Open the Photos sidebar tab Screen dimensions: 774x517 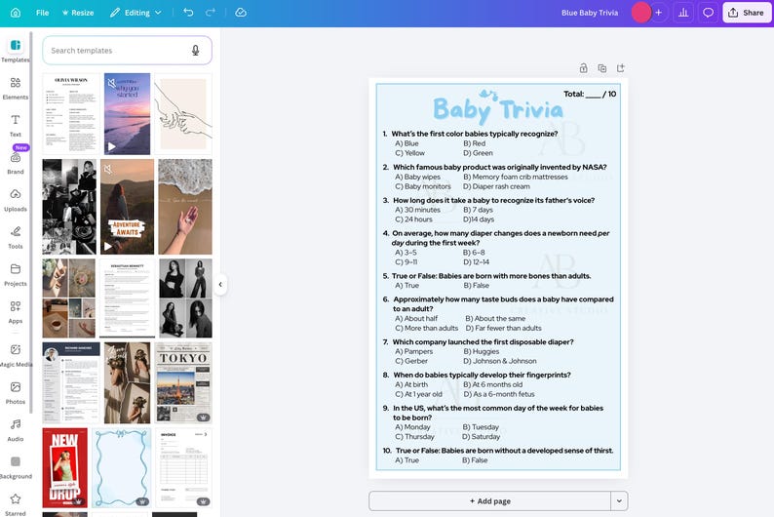[x=16, y=392]
